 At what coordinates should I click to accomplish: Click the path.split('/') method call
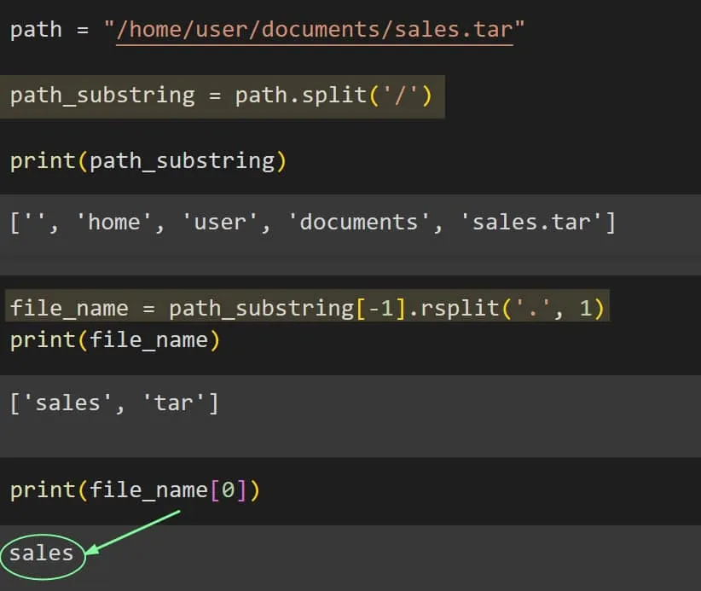coord(334,95)
